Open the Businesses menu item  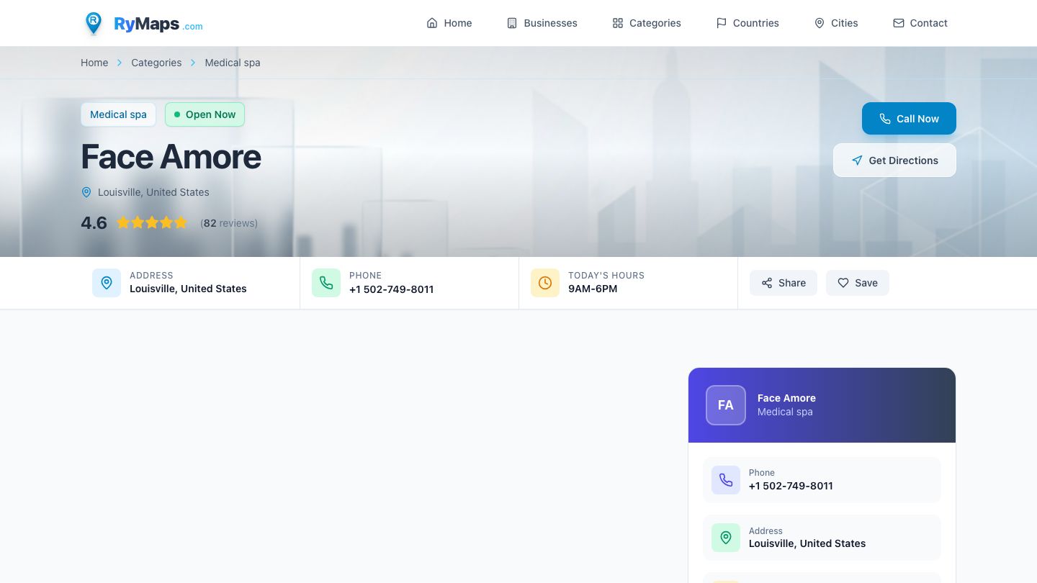point(542,23)
